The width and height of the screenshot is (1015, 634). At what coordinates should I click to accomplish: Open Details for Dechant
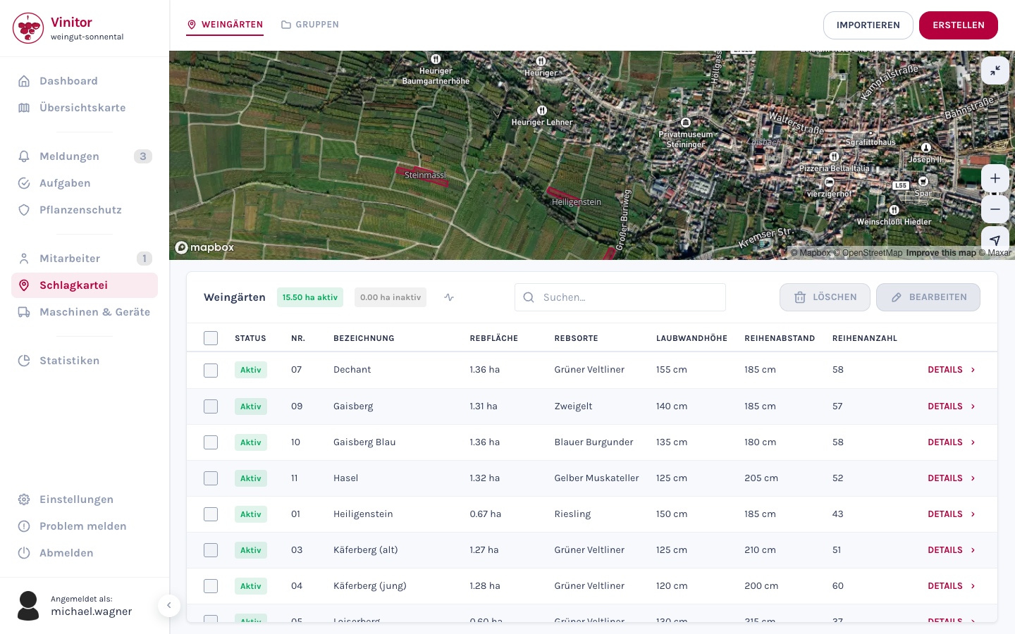tap(952, 370)
